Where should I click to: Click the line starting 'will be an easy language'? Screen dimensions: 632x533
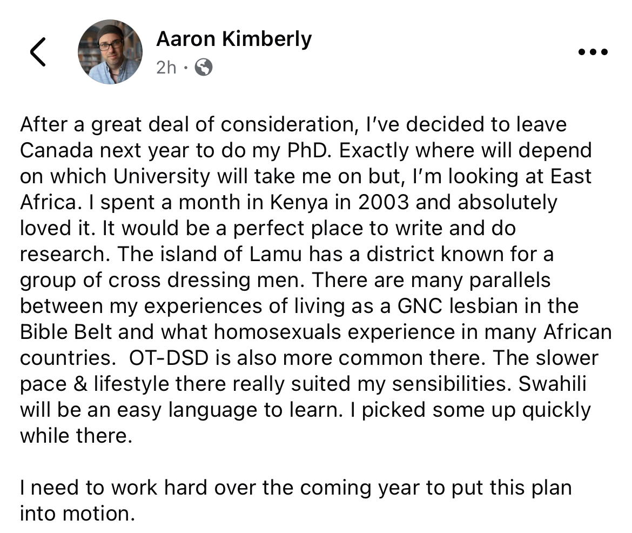(306, 410)
